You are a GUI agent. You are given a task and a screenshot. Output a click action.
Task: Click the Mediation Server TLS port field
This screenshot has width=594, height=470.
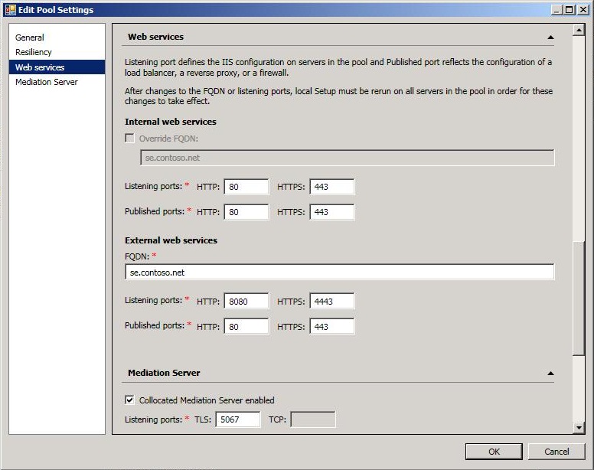pyautogui.click(x=238, y=419)
